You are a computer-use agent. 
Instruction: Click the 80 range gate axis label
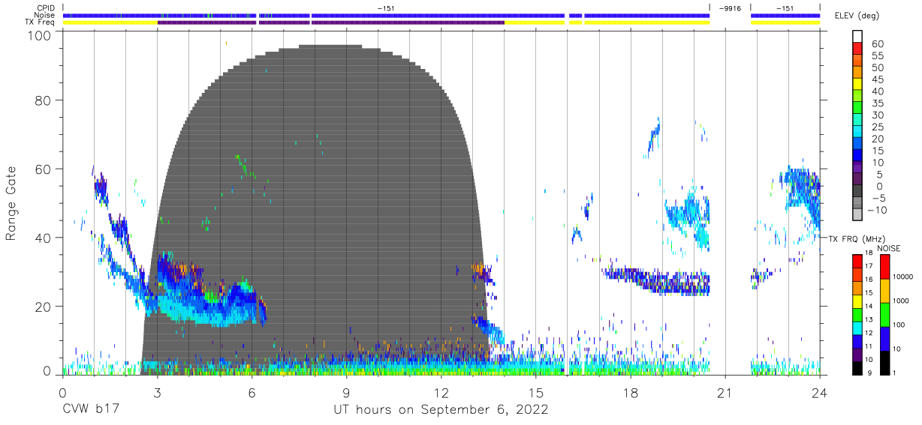pyautogui.click(x=42, y=100)
